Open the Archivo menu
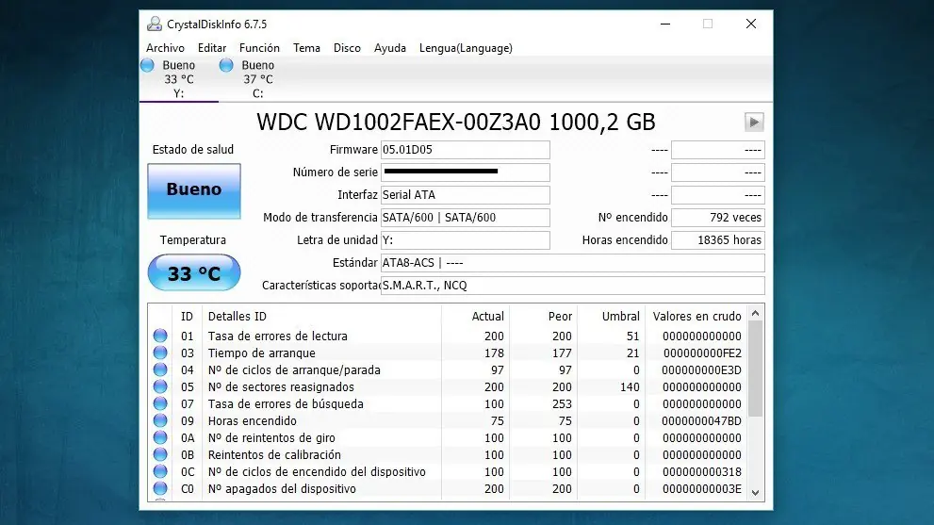This screenshot has width=934, height=525. [165, 48]
